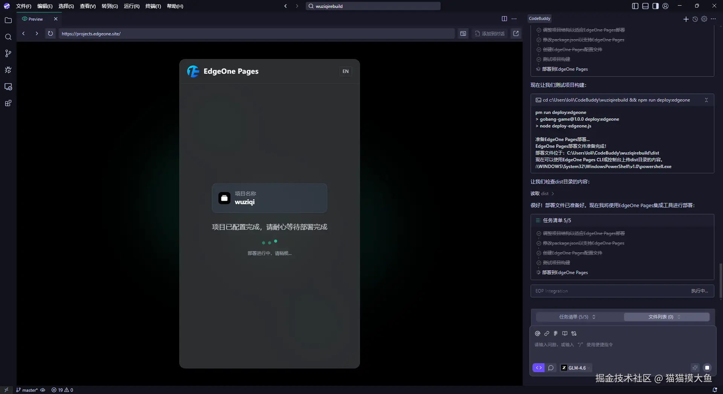This screenshot has height=394, width=723.
Task: Open the Extensions icon in activity bar
Action: (x=8, y=103)
